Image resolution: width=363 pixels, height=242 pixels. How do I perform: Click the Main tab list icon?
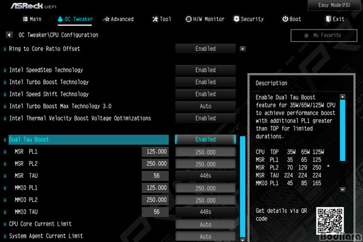tap(25, 19)
